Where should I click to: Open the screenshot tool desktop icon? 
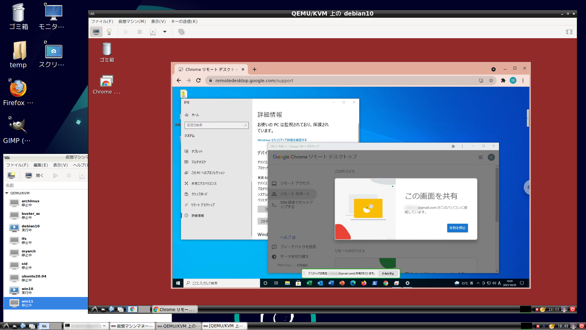(x=52, y=55)
